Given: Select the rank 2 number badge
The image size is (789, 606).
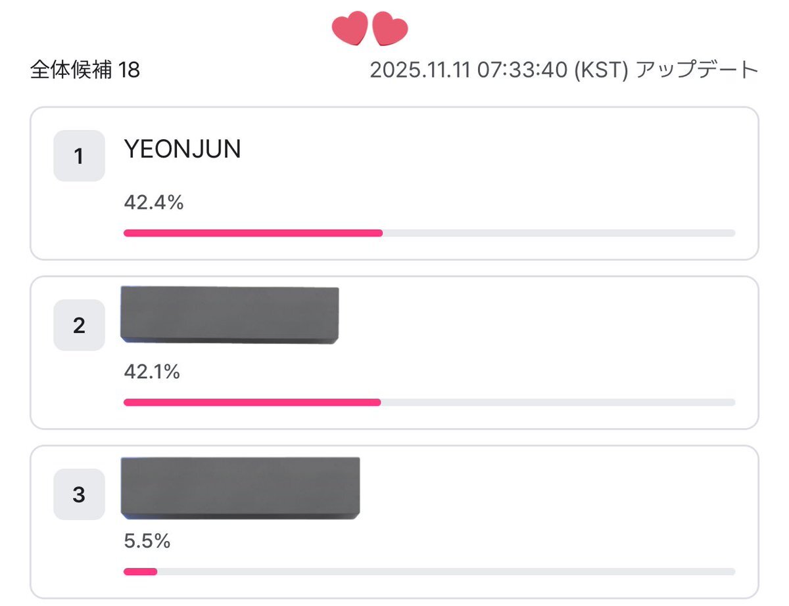Looking at the screenshot, I should (79, 325).
